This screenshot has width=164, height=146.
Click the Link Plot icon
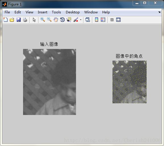click(x=87, y=20)
